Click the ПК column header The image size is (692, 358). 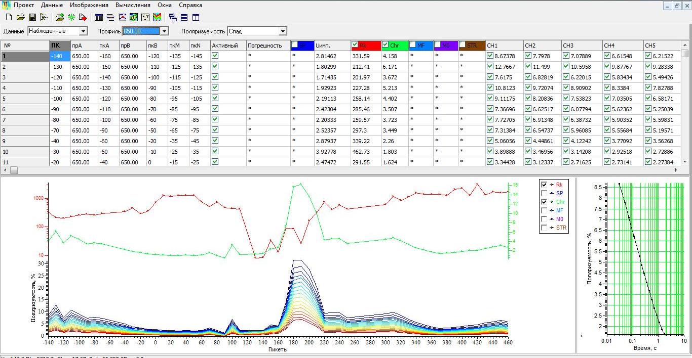click(59, 46)
